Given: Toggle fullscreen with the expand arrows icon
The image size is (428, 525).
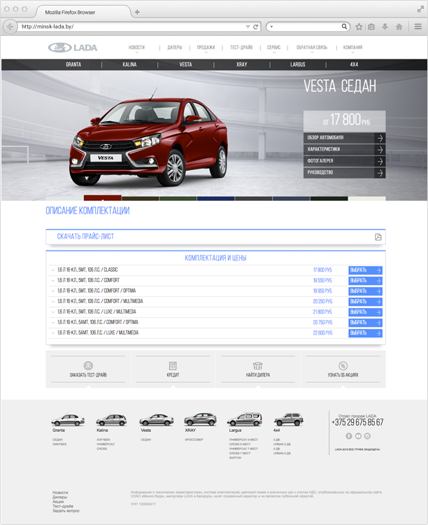Looking at the screenshot, I should pos(420,9).
